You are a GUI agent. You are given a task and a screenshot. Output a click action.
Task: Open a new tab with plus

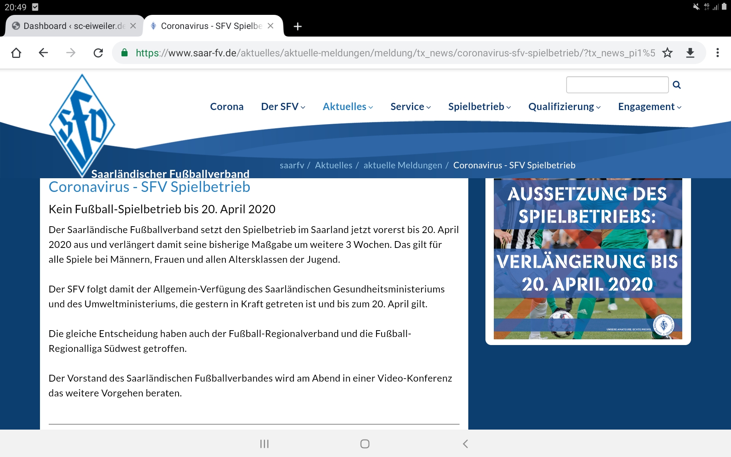point(298,26)
